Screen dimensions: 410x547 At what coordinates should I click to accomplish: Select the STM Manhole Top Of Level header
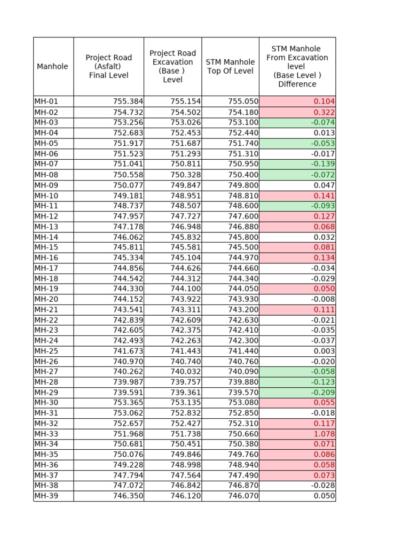(231, 67)
